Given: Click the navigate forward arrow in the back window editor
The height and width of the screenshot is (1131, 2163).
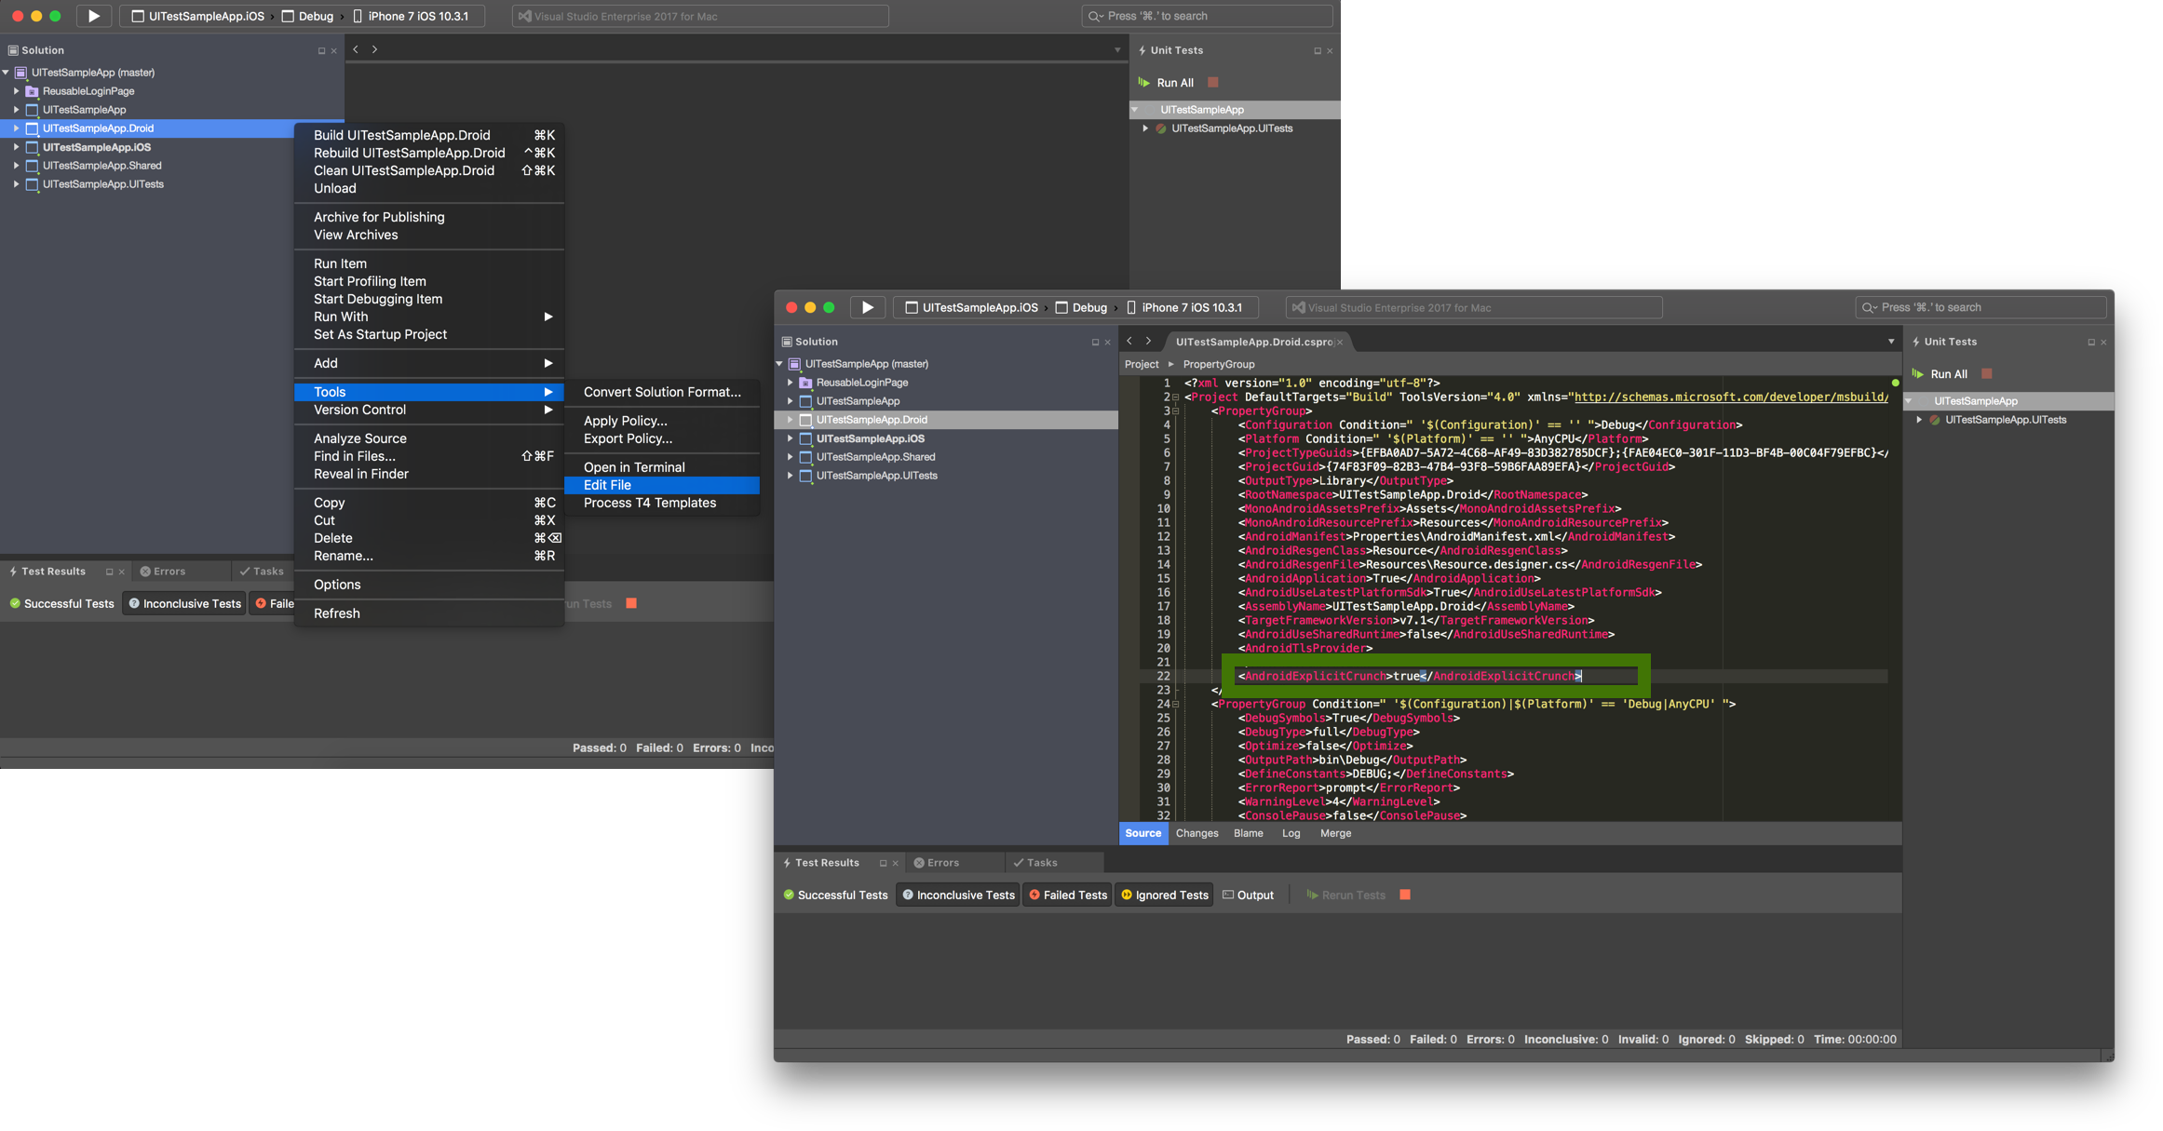Looking at the screenshot, I should click(x=375, y=49).
